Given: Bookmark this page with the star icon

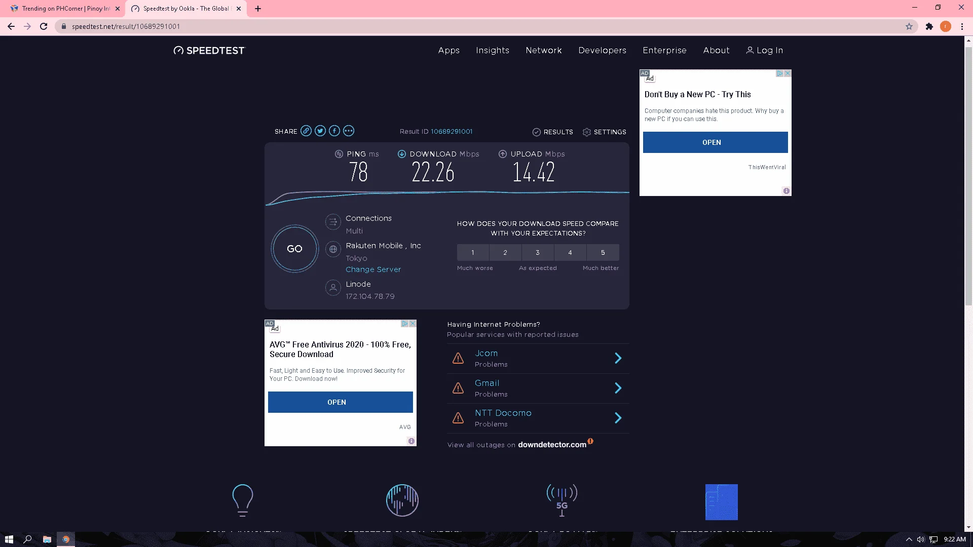Looking at the screenshot, I should [x=909, y=26].
